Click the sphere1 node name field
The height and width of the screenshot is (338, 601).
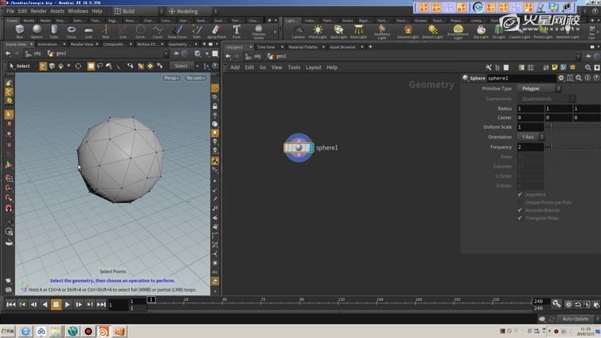point(520,78)
